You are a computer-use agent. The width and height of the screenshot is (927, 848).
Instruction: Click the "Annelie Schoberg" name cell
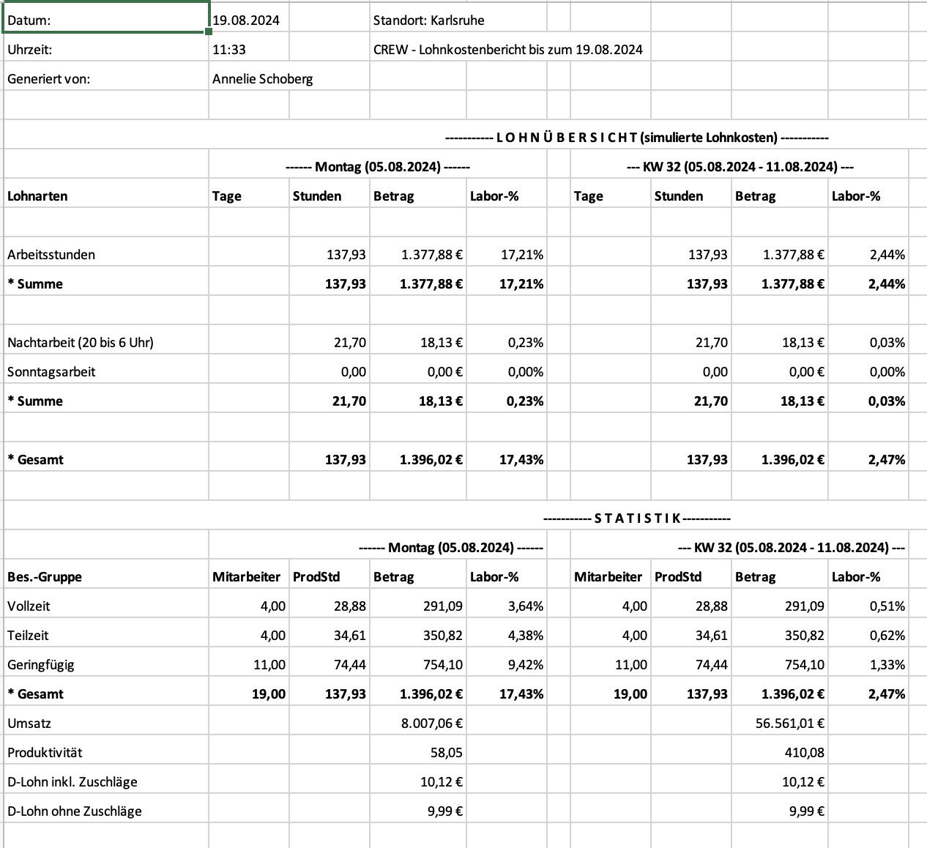click(x=262, y=79)
